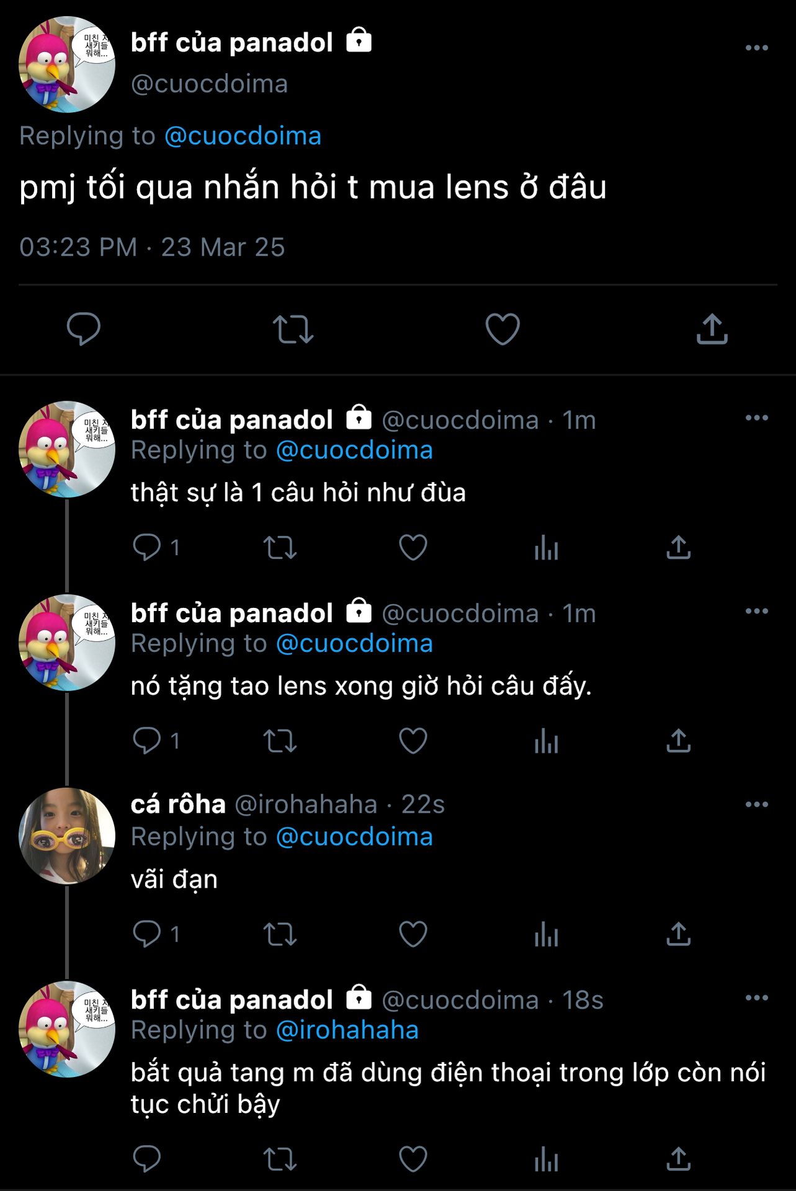Reply to the "bắt quả tang" tweet

(x=147, y=1159)
